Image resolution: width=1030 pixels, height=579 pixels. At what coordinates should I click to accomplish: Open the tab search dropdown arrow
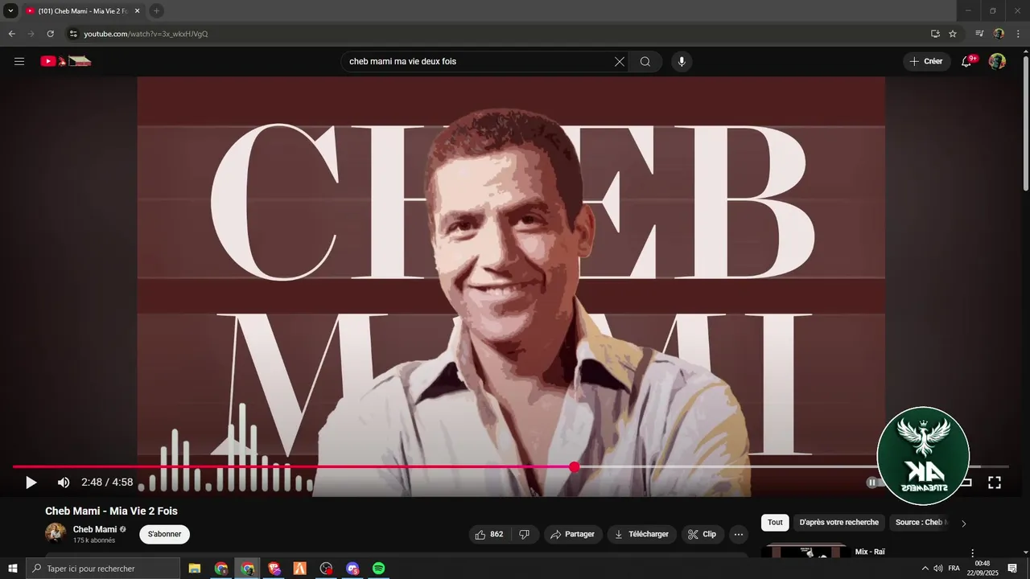(10, 10)
